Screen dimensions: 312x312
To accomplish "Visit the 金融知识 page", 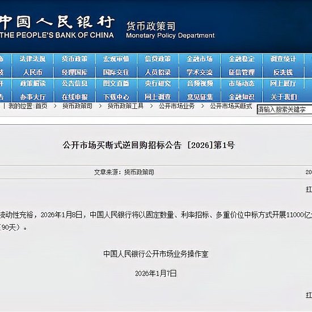I will tap(242, 97).
